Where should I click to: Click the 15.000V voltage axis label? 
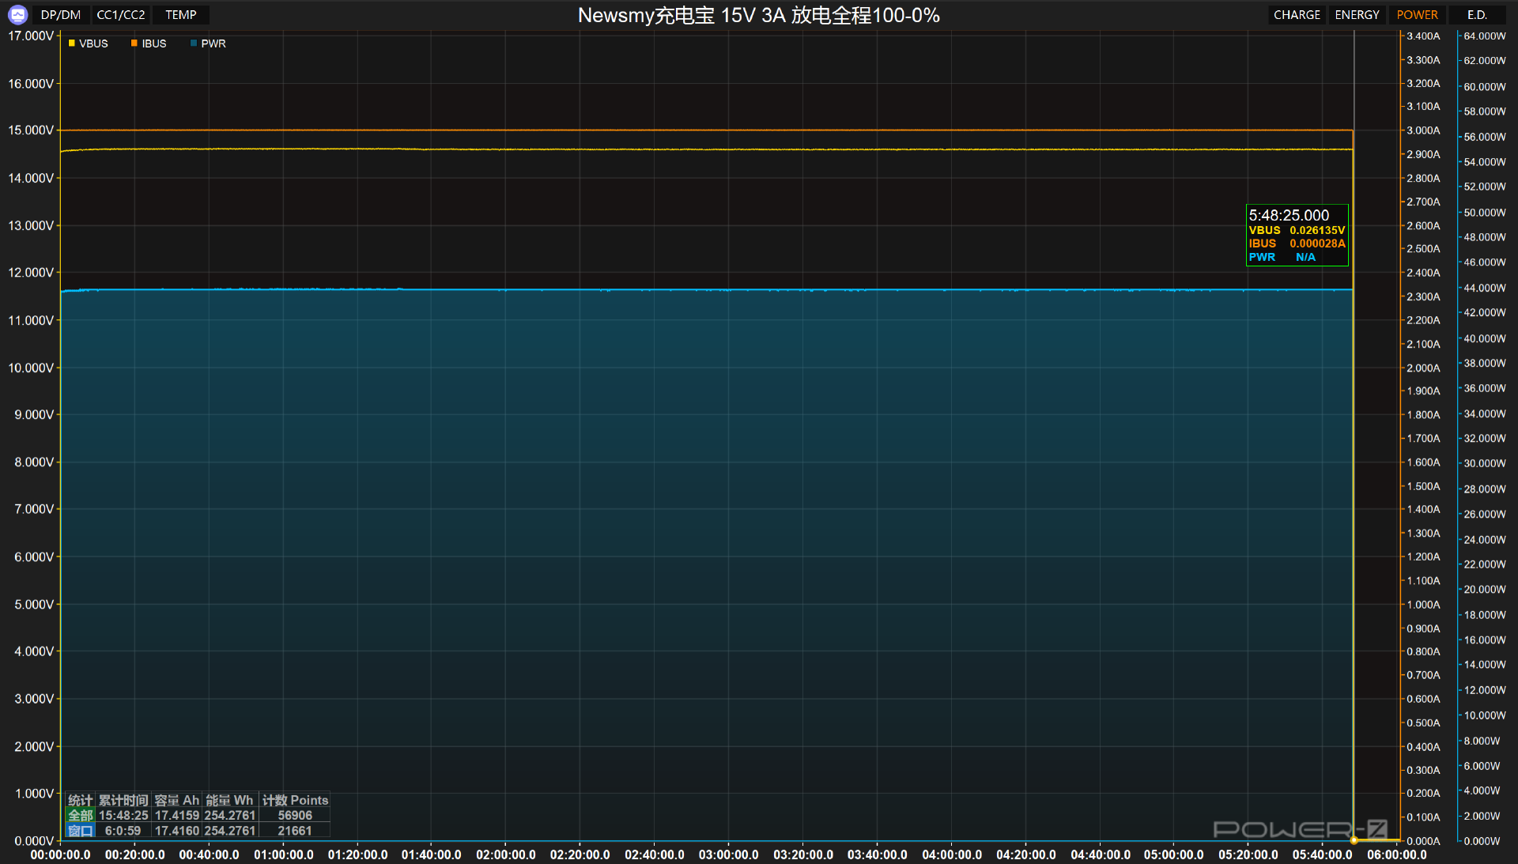[x=31, y=130]
